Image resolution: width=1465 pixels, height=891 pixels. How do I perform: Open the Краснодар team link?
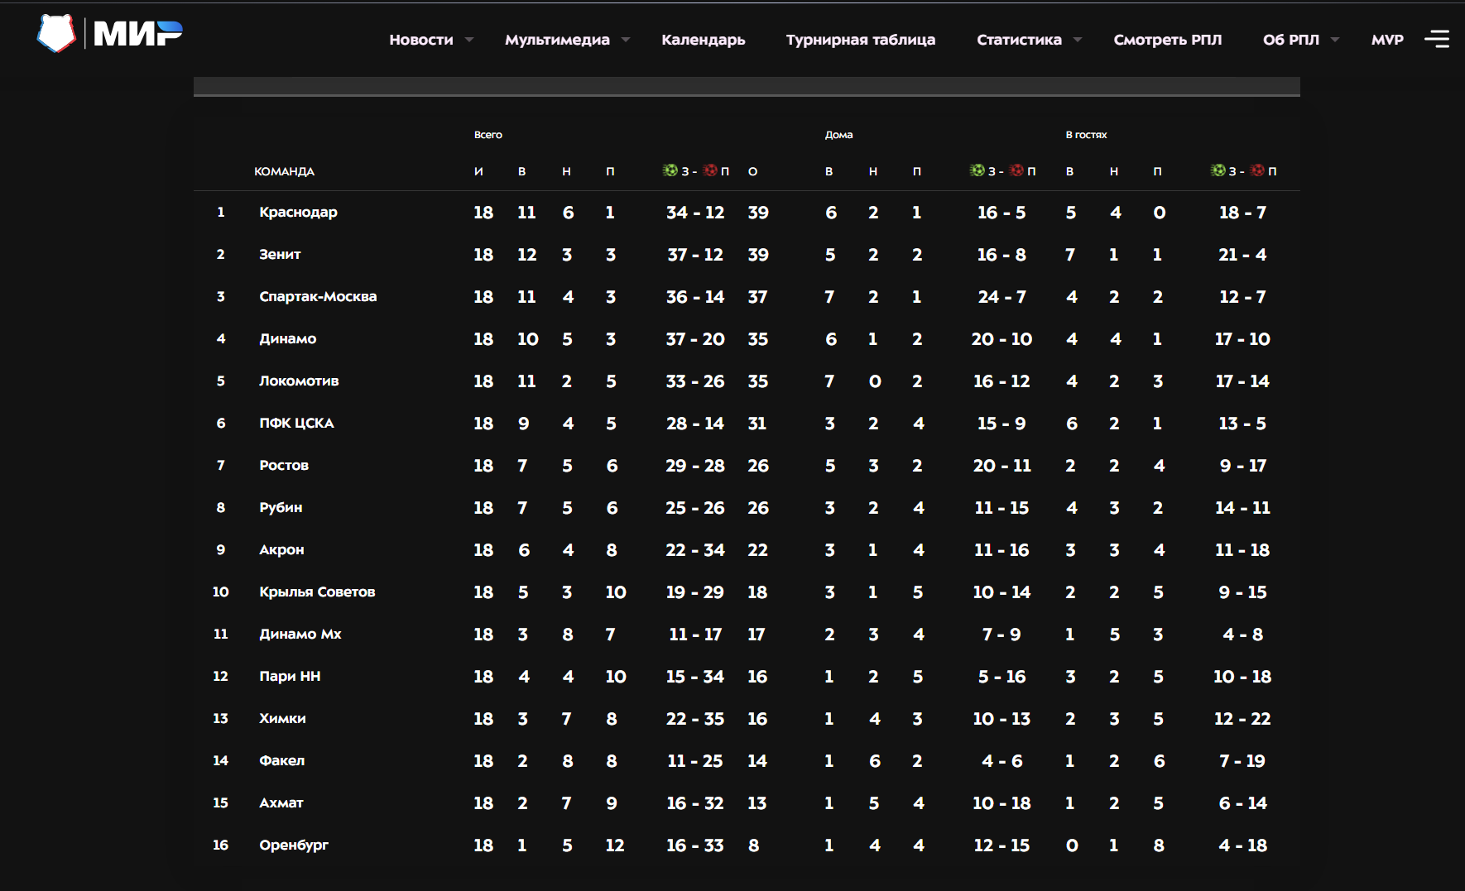299,213
